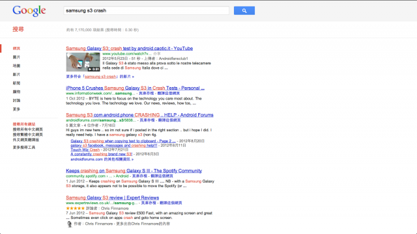The image size is (417, 234).
Task: Open 'Touch Wiz Crash' sublink
Action: (85, 149)
